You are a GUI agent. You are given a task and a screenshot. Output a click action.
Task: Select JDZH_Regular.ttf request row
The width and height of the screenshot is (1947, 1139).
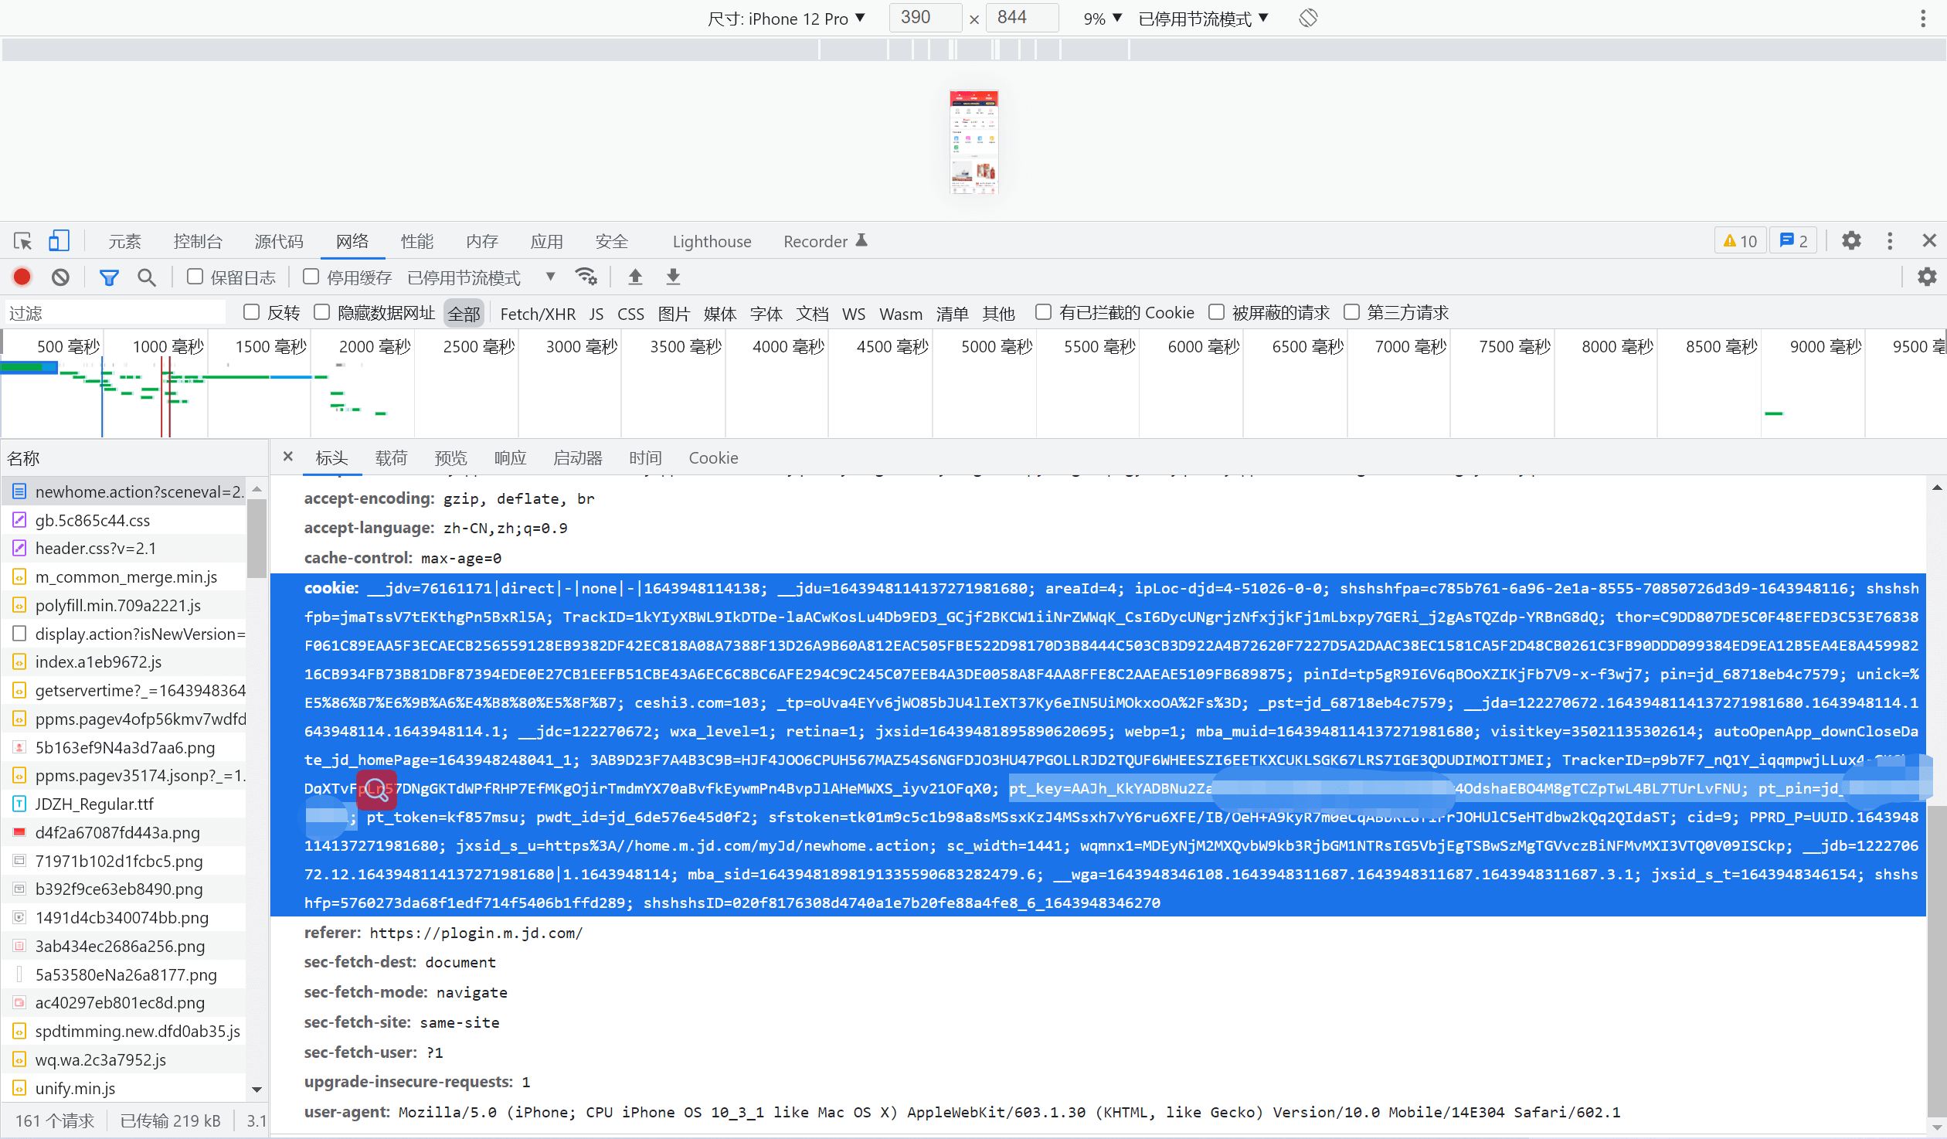124,804
